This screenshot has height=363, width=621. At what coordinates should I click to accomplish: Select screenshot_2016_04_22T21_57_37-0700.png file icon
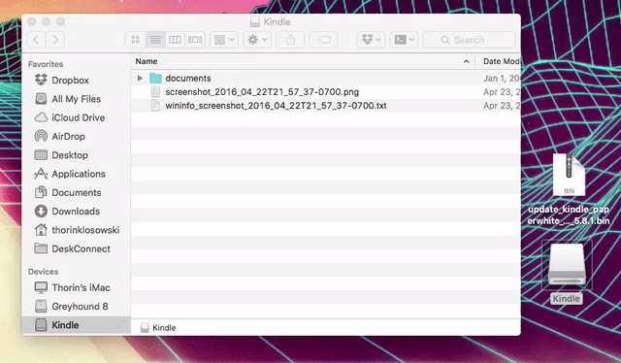click(x=155, y=92)
